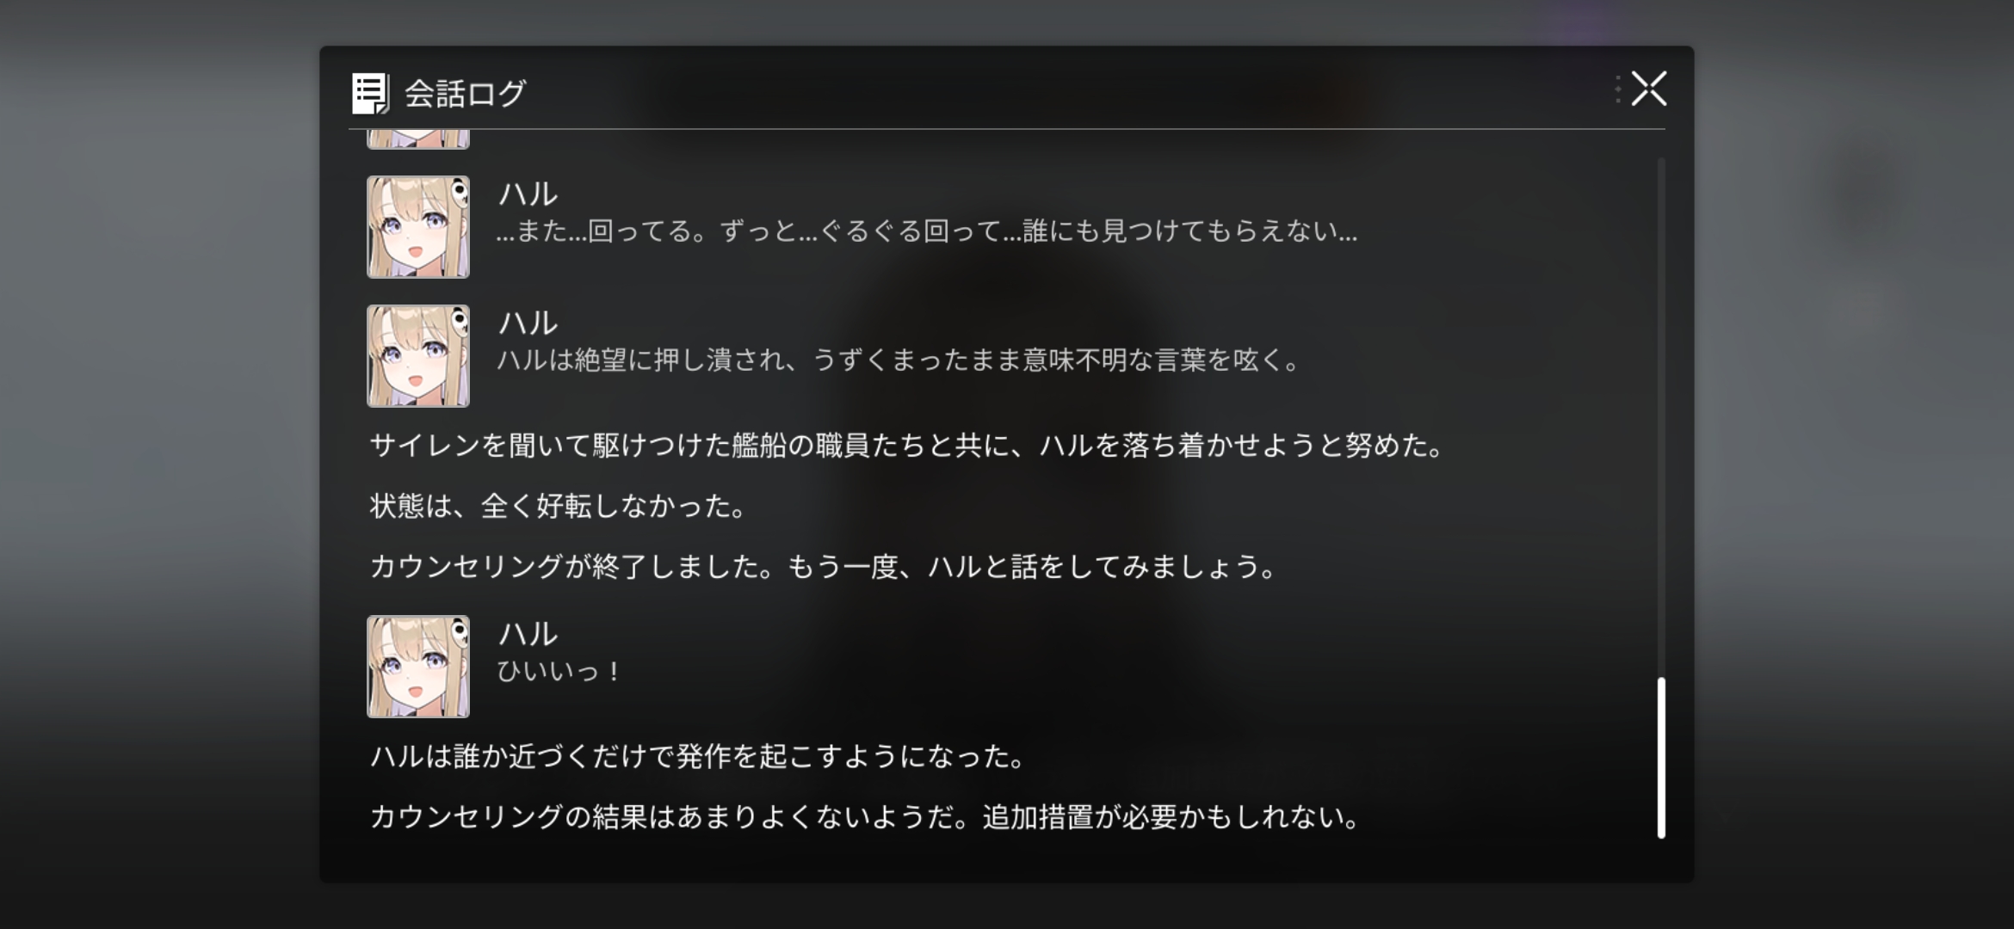Image resolution: width=2014 pixels, height=929 pixels.
Task: Click the ハル name above ひいいっ！
Action: pyautogui.click(x=528, y=634)
